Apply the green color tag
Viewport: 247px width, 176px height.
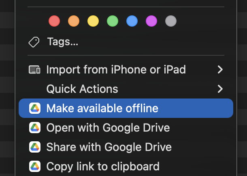[x=113, y=21]
